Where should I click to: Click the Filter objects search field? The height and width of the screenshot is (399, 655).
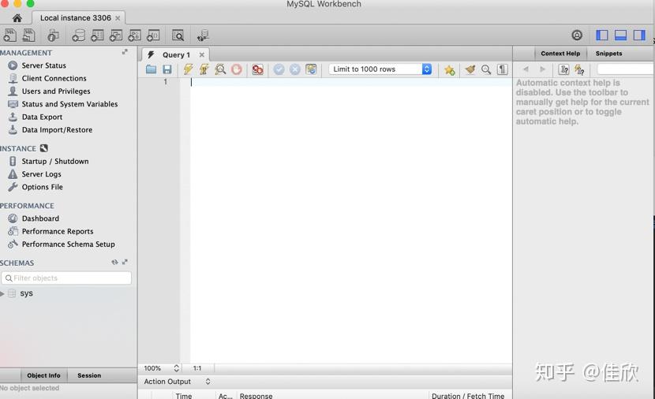coord(66,278)
